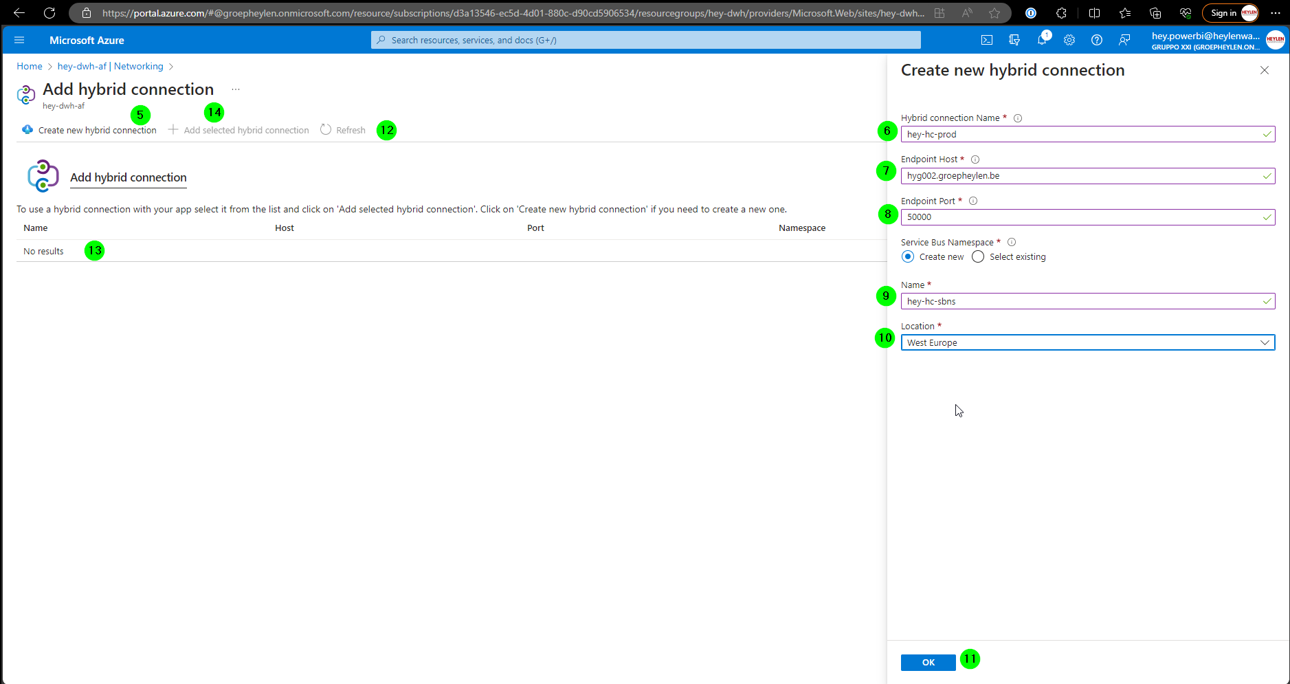Open the password manager extension icon
Image resolution: width=1290 pixels, height=684 pixels.
coord(1031,12)
